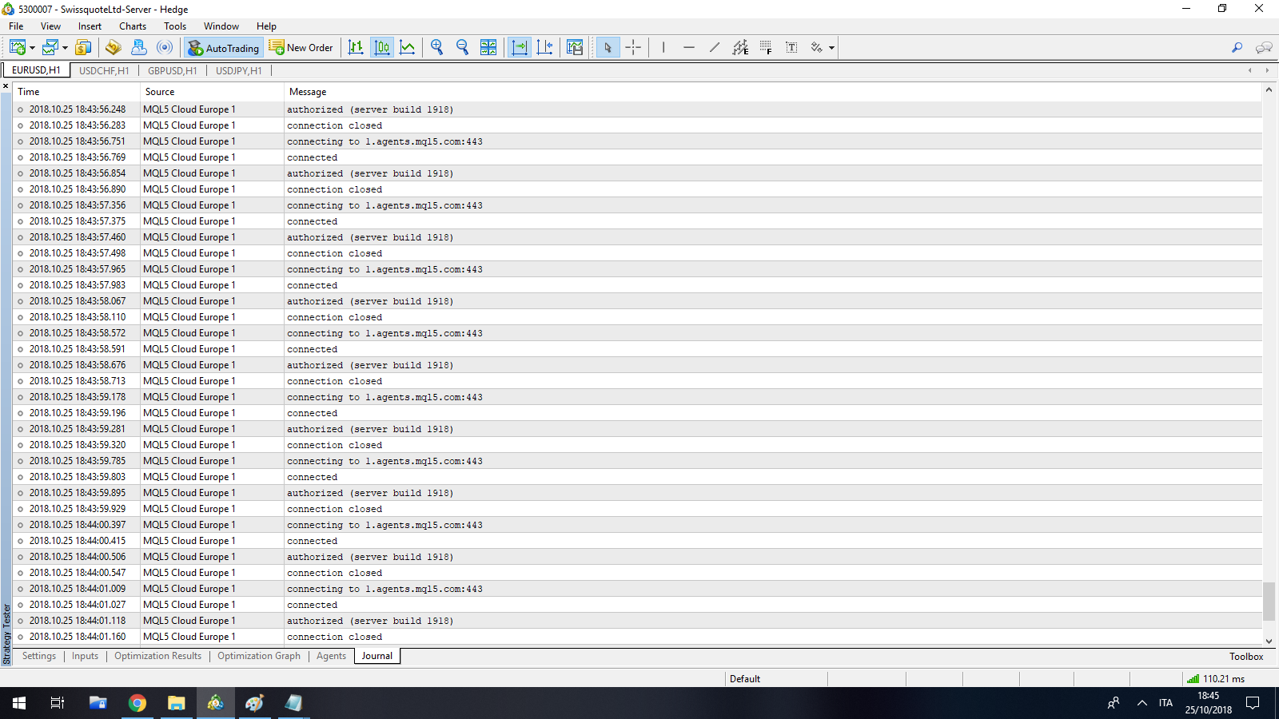Zoom out of the chart
This screenshot has height=719, width=1279.
(462, 48)
